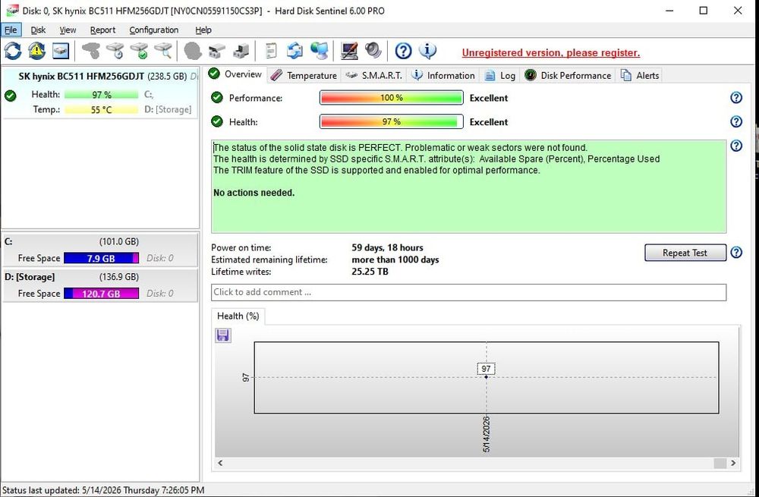Select the D: [Storage] partition entry
Viewport: 759px width, 497px height.
100,285
